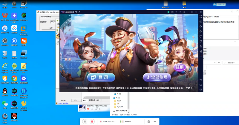Click the recent apps button in Nox sidebar
The width and height of the screenshot is (239, 125).
pos(201,89)
